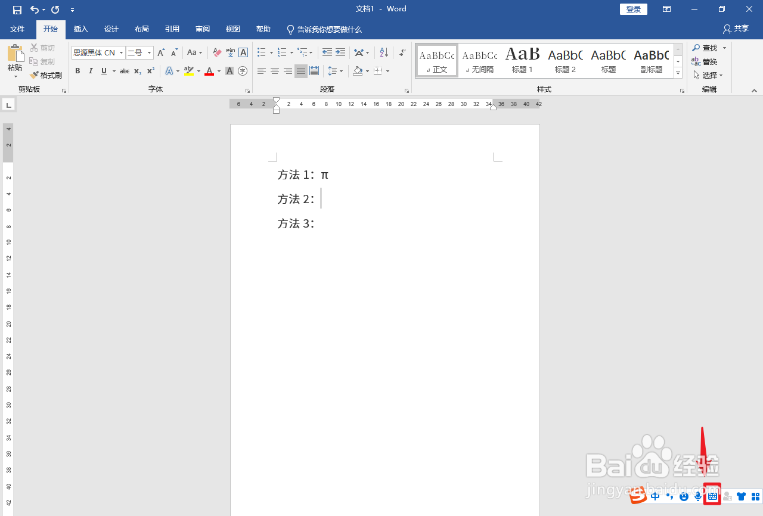
Task: Click the ruler tab selector (L) icon
Action: tap(8, 105)
